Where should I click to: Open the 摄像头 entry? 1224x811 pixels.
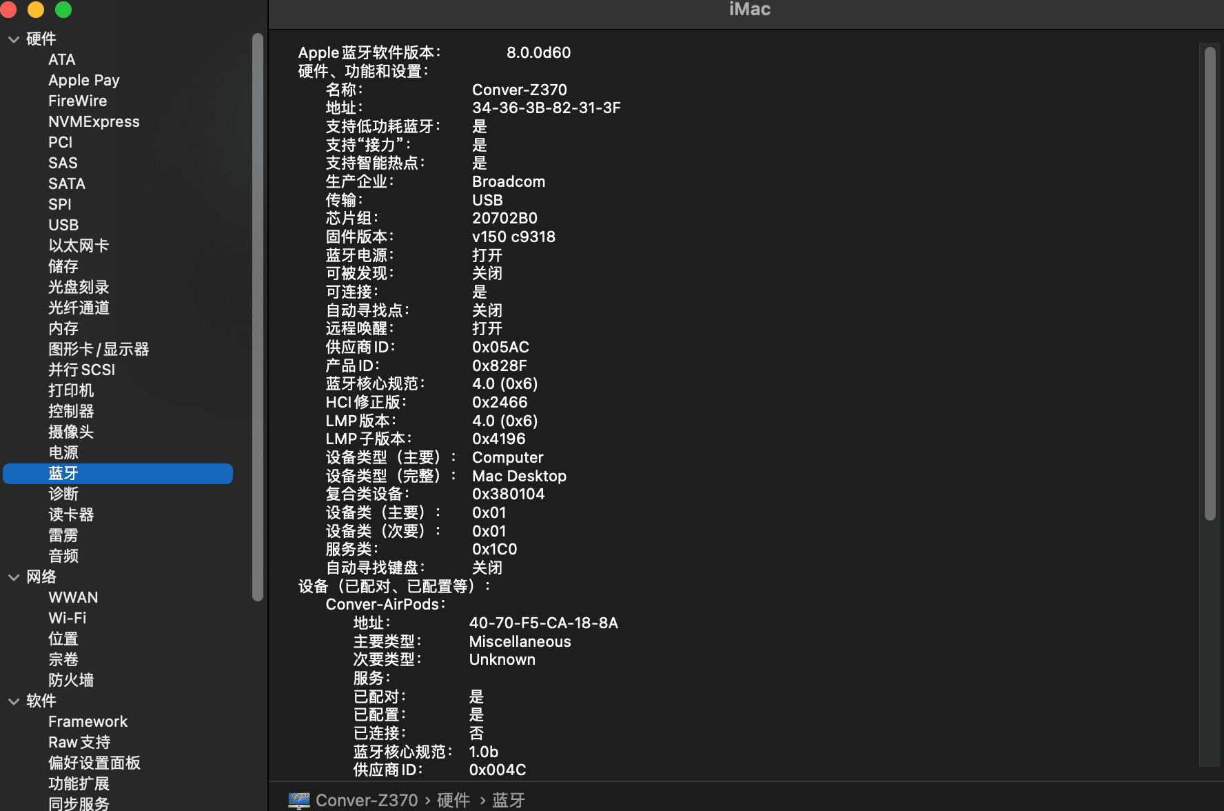(71, 432)
